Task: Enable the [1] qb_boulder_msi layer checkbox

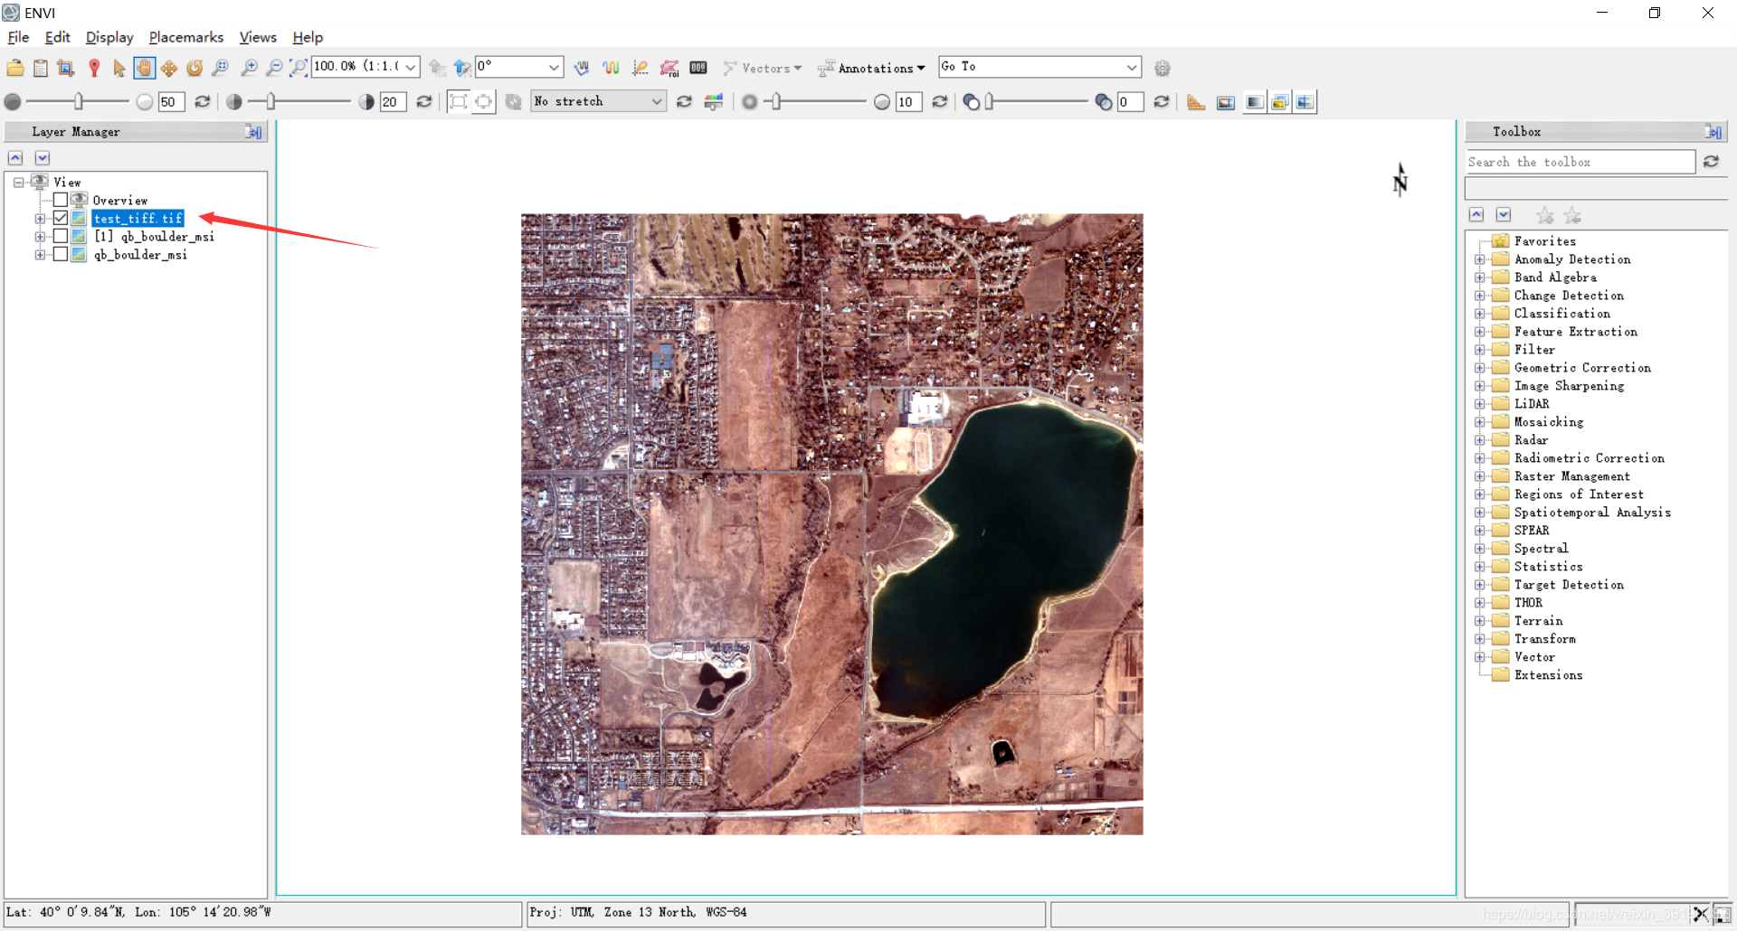Action: point(61,236)
